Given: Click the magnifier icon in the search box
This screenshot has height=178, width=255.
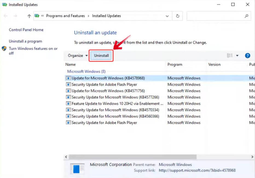Looking at the screenshot, I should pos(247,16).
